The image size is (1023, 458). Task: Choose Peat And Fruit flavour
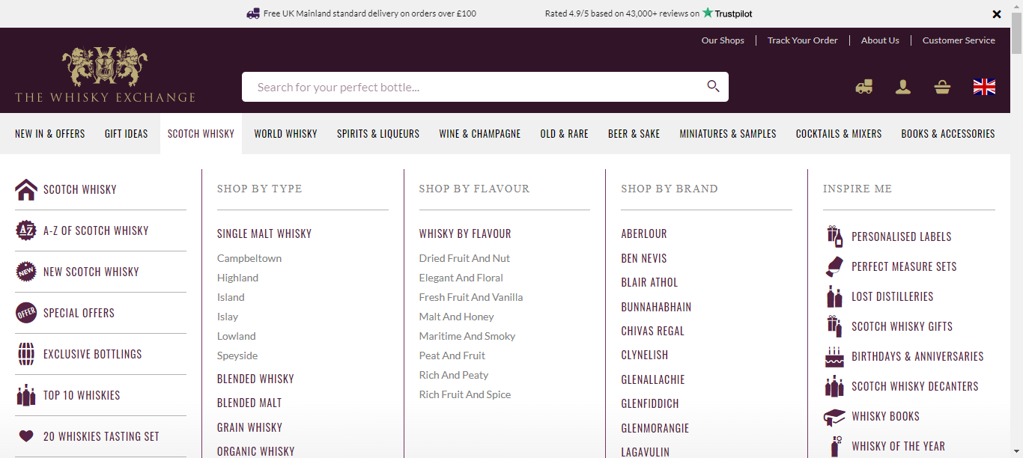click(x=452, y=355)
